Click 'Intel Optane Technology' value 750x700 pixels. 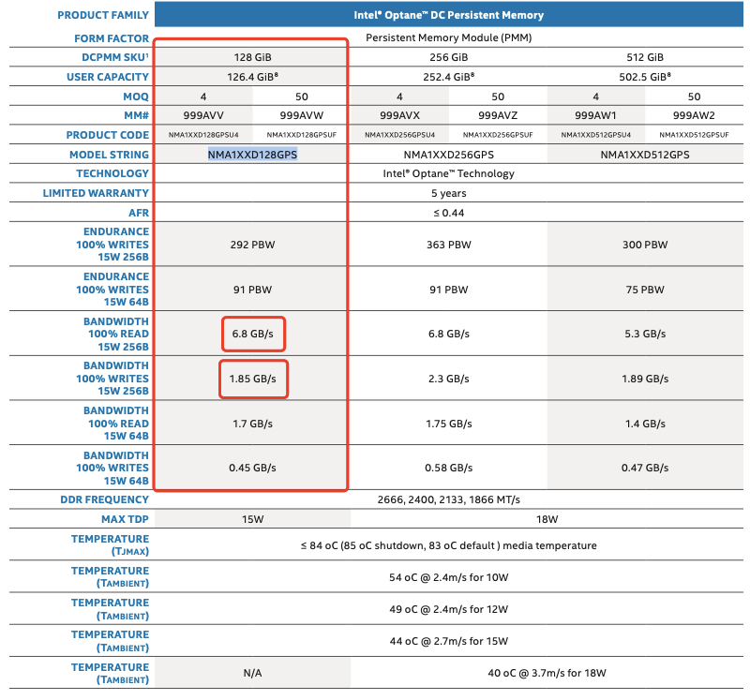(449, 173)
